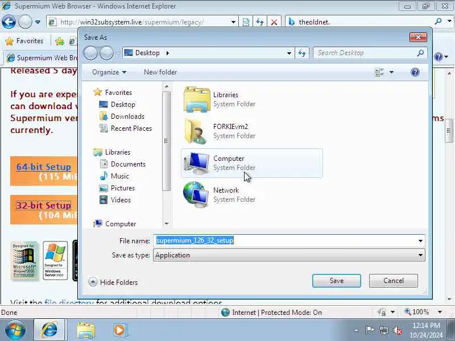Expand the address bar dropdown arrow

click(233, 22)
